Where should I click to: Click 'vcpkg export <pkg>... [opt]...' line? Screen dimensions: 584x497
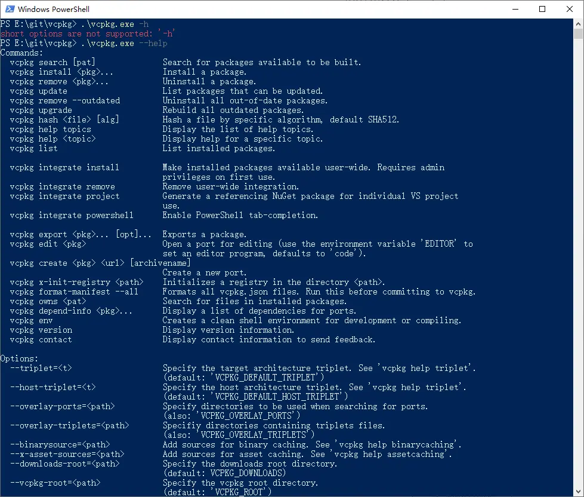coord(81,235)
